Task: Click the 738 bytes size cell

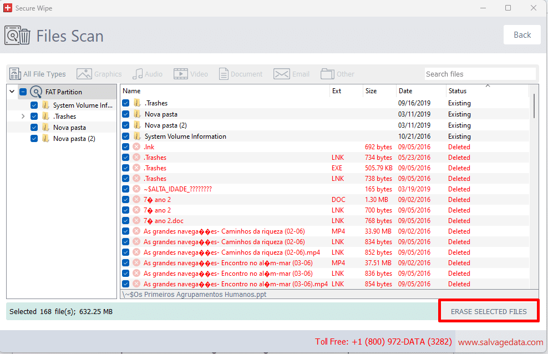Action: pyautogui.click(x=378, y=179)
